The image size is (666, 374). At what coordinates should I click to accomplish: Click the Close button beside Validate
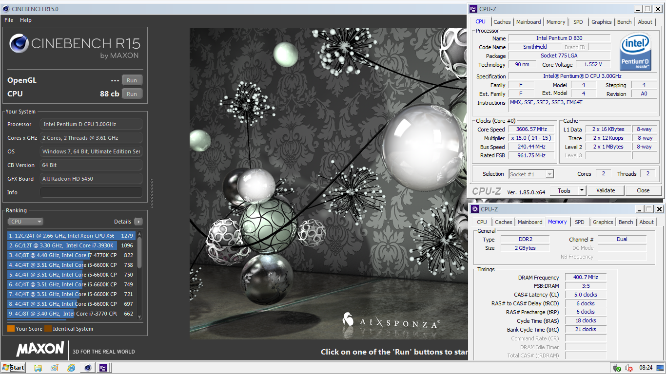coord(643,190)
